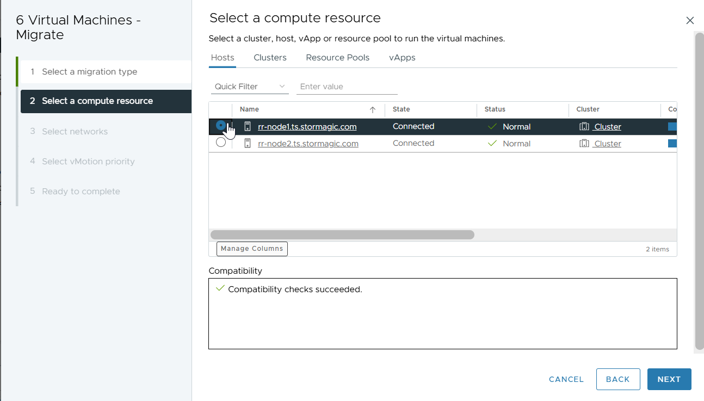Switch to the Clusters tab
704x401 pixels.
point(270,58)
